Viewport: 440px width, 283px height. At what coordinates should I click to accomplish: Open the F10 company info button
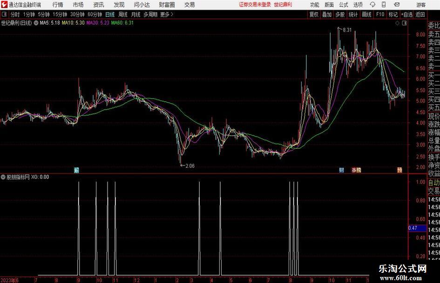(x=380, y=14)
